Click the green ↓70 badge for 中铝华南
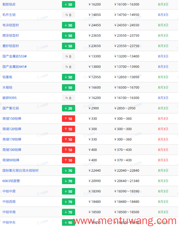The height and width of the screenshot is (229, 179). (x=69, y=212)
